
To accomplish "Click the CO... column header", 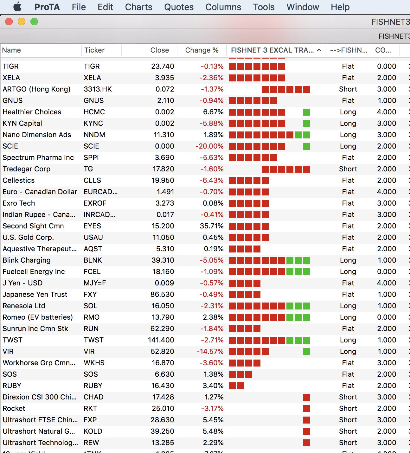I will [x=386, y=50].
